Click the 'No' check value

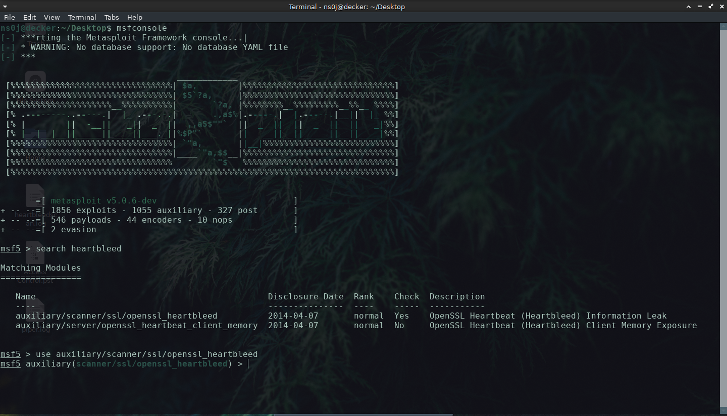point(399,325)
